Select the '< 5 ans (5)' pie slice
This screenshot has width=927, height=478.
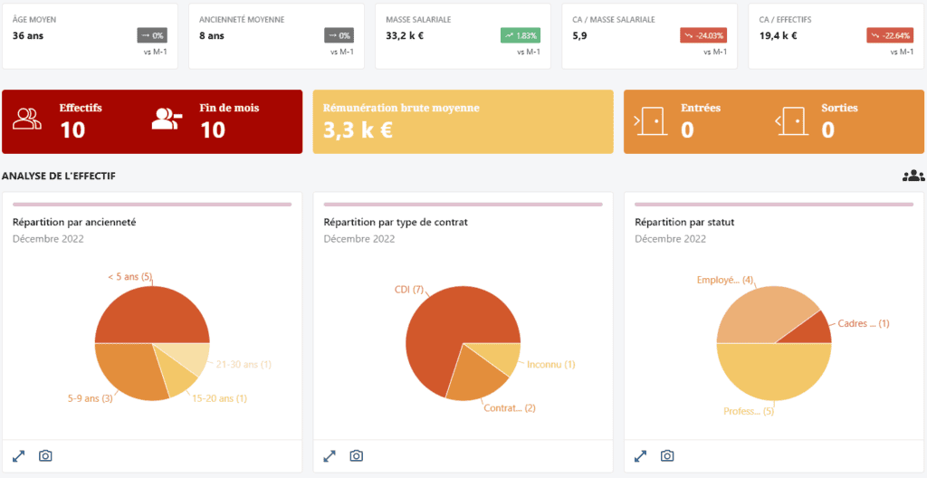pos(149,312)
